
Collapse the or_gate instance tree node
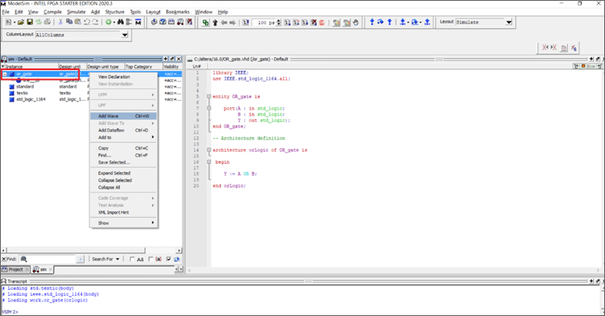click(x=5, y=74)
